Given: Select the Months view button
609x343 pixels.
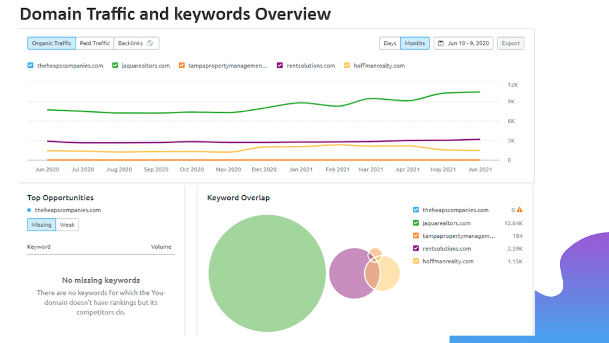Looking at the screenshot, I should 415,43.
